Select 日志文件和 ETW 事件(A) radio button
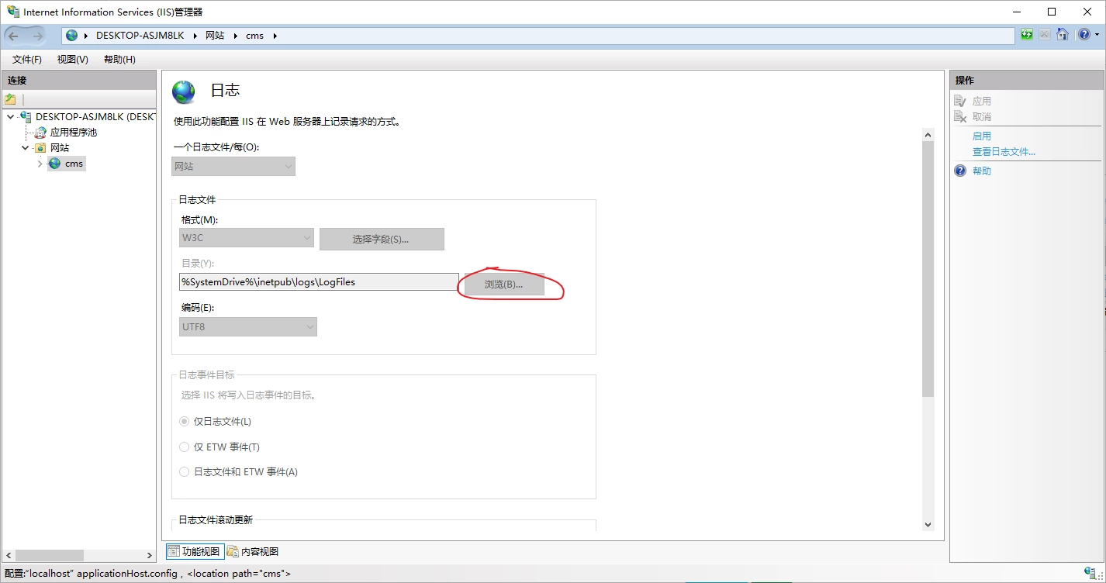This screenshot has width=1106, height=583. [184, 471]
